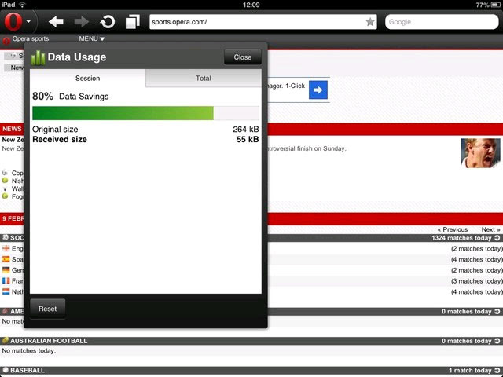Click the Spain flag icon
503x377 pixels.
[x=6, y=259]
